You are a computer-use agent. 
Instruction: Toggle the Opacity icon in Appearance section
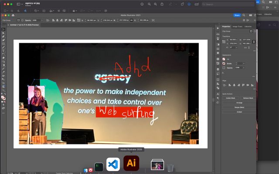click(224, 68)
